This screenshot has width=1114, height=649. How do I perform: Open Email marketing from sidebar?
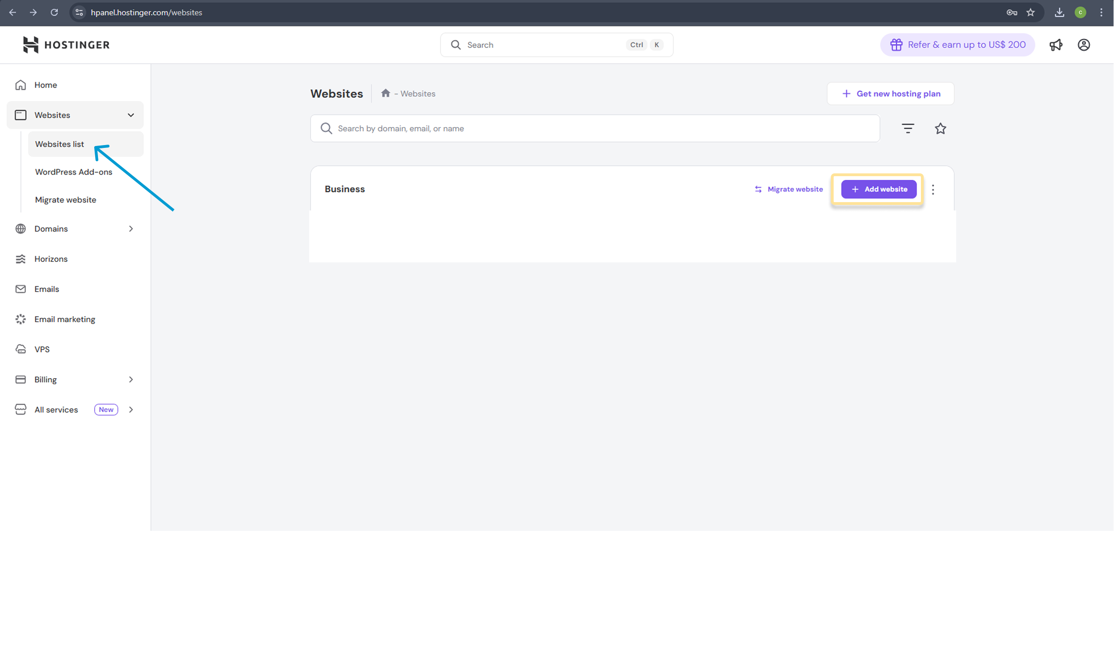click(65, 319)
